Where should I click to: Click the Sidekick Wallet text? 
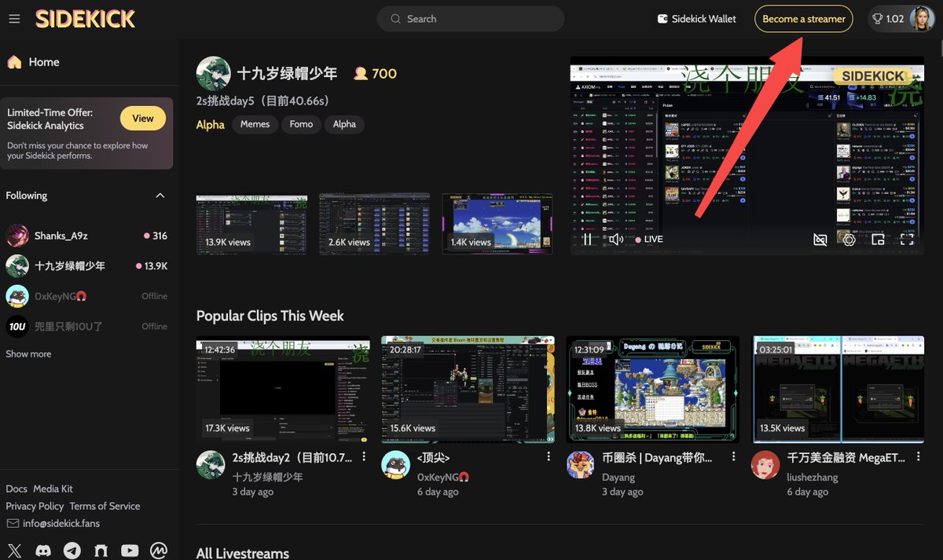(x=704, y=19)
